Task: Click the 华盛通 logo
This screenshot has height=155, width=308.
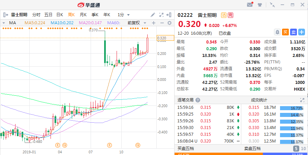Action: pos(89,5)
